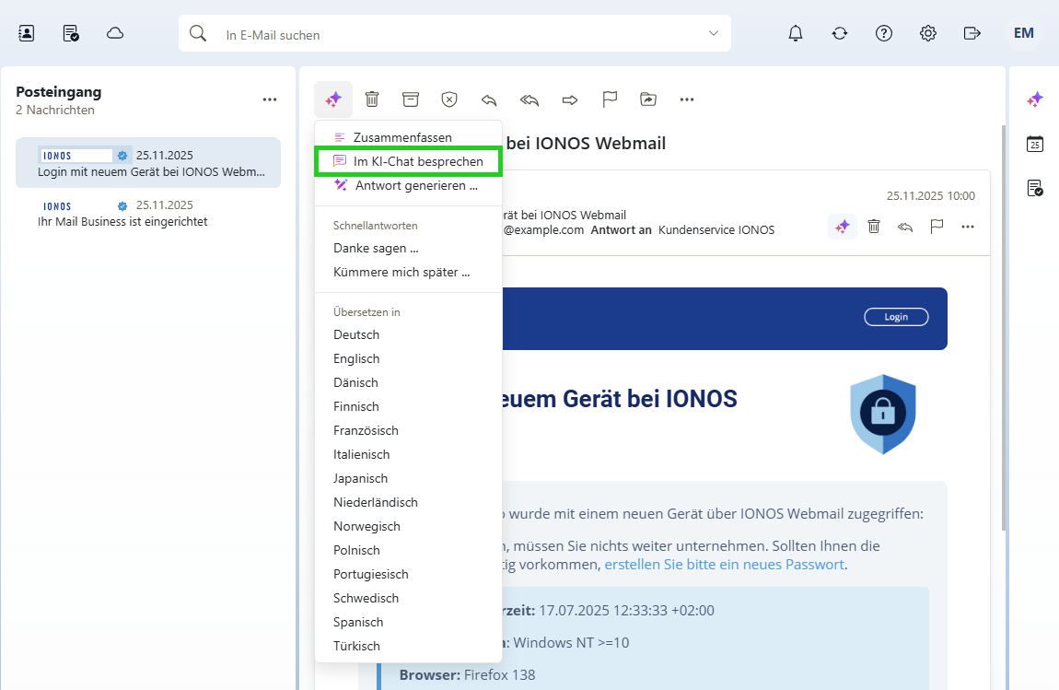The height and width of the screenshot is (690, 1059).
Task: Expand the search options dropdown
Action: click(x=713, y=32)
